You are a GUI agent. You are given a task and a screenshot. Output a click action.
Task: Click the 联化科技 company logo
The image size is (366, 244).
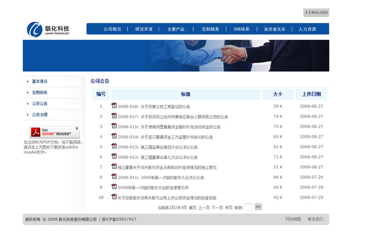(49, 29)
